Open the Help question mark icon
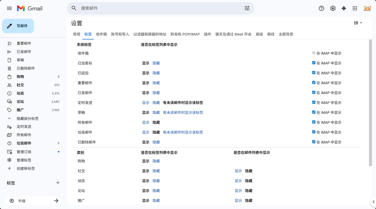Viewport: 376px width, 209px height. coord(321,8)
